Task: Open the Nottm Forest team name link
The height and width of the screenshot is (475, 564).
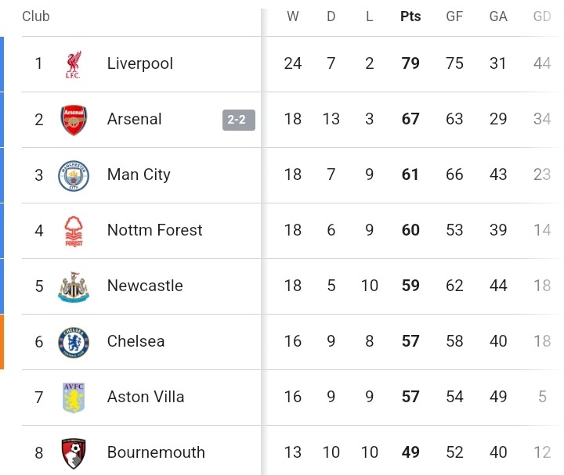Action: [154, 230]
